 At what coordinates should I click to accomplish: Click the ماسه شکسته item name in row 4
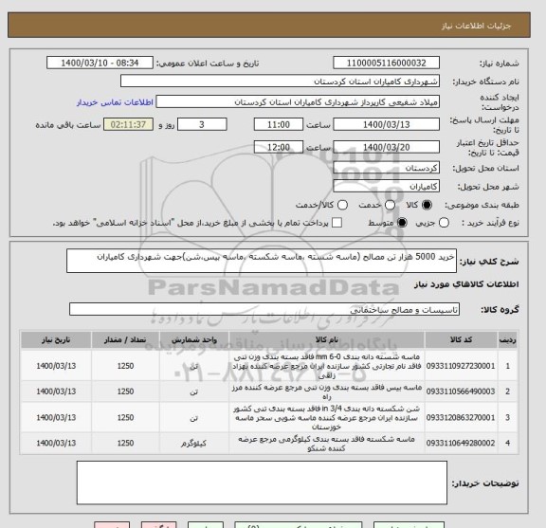[x=327, y=444]
